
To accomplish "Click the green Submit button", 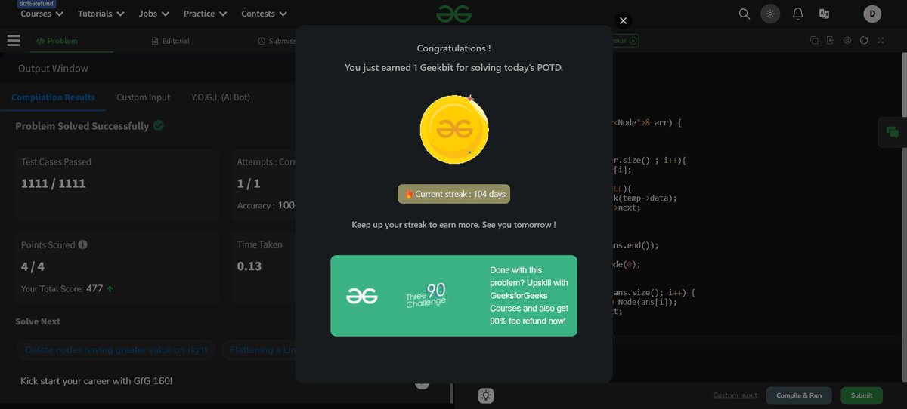I will pyautogui.click(x=862, y=395).
